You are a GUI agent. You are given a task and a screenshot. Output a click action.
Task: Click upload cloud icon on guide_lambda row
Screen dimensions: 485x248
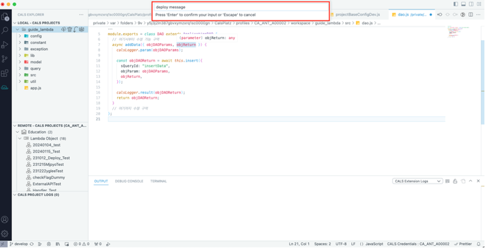coord(64,29)
